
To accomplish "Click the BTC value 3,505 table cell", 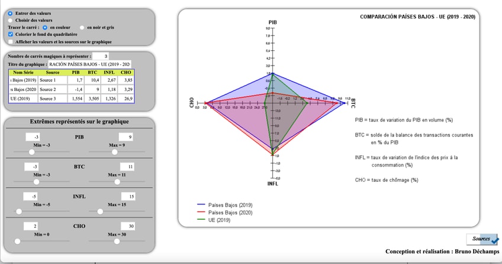I will click(92, 98).
